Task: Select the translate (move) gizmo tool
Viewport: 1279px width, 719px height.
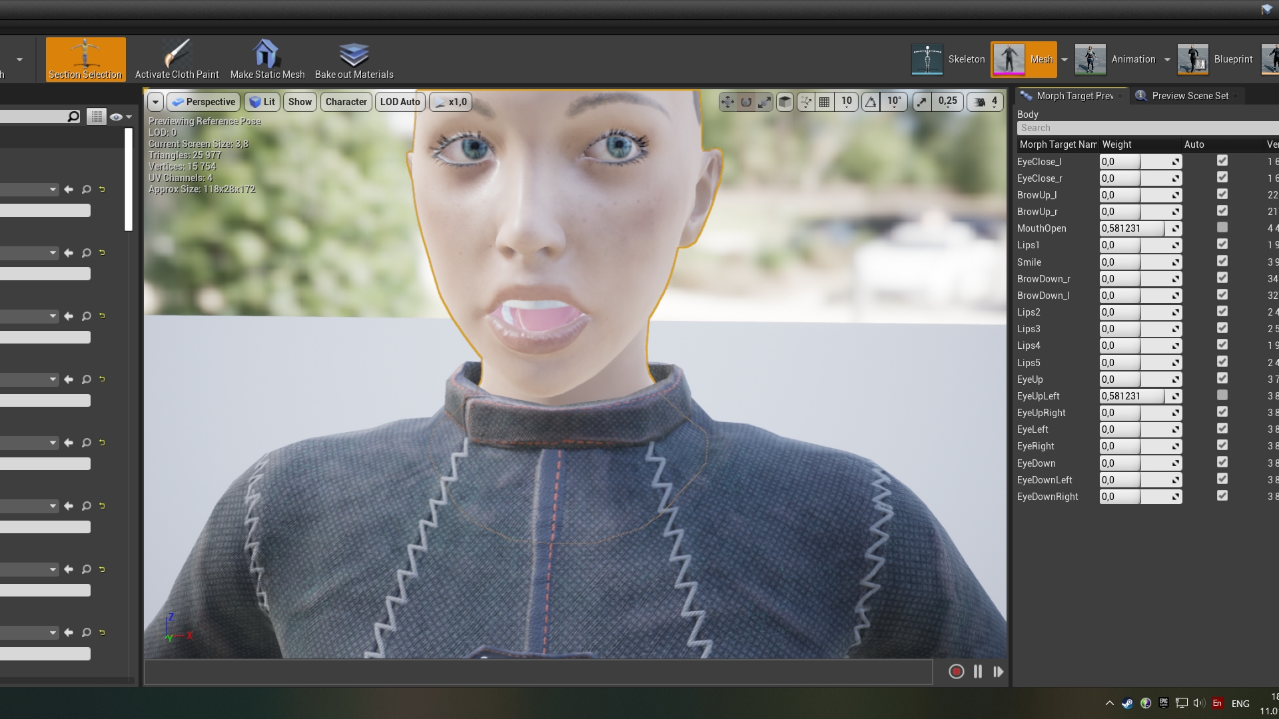Action: pos(727,102)
